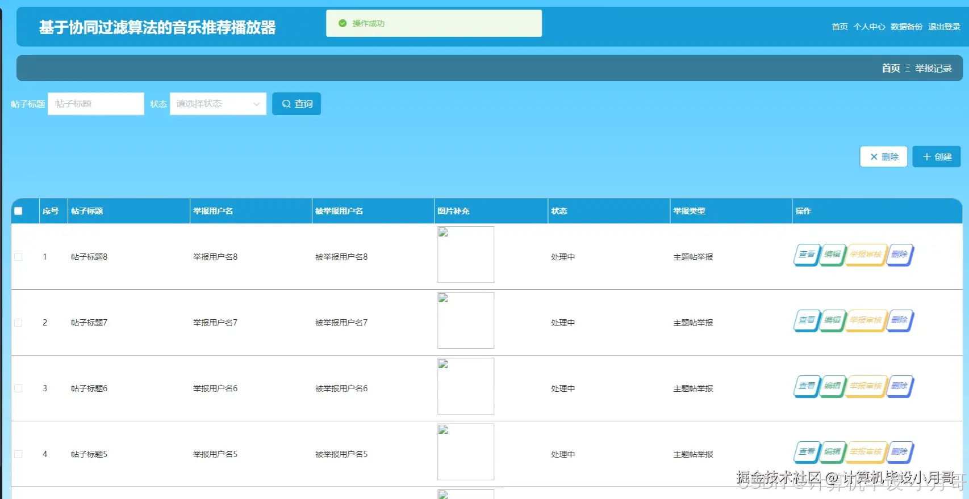969x499 pixels.
Task: Click 举报审核 for row 帖子标题7
Action: click(866, 320)
